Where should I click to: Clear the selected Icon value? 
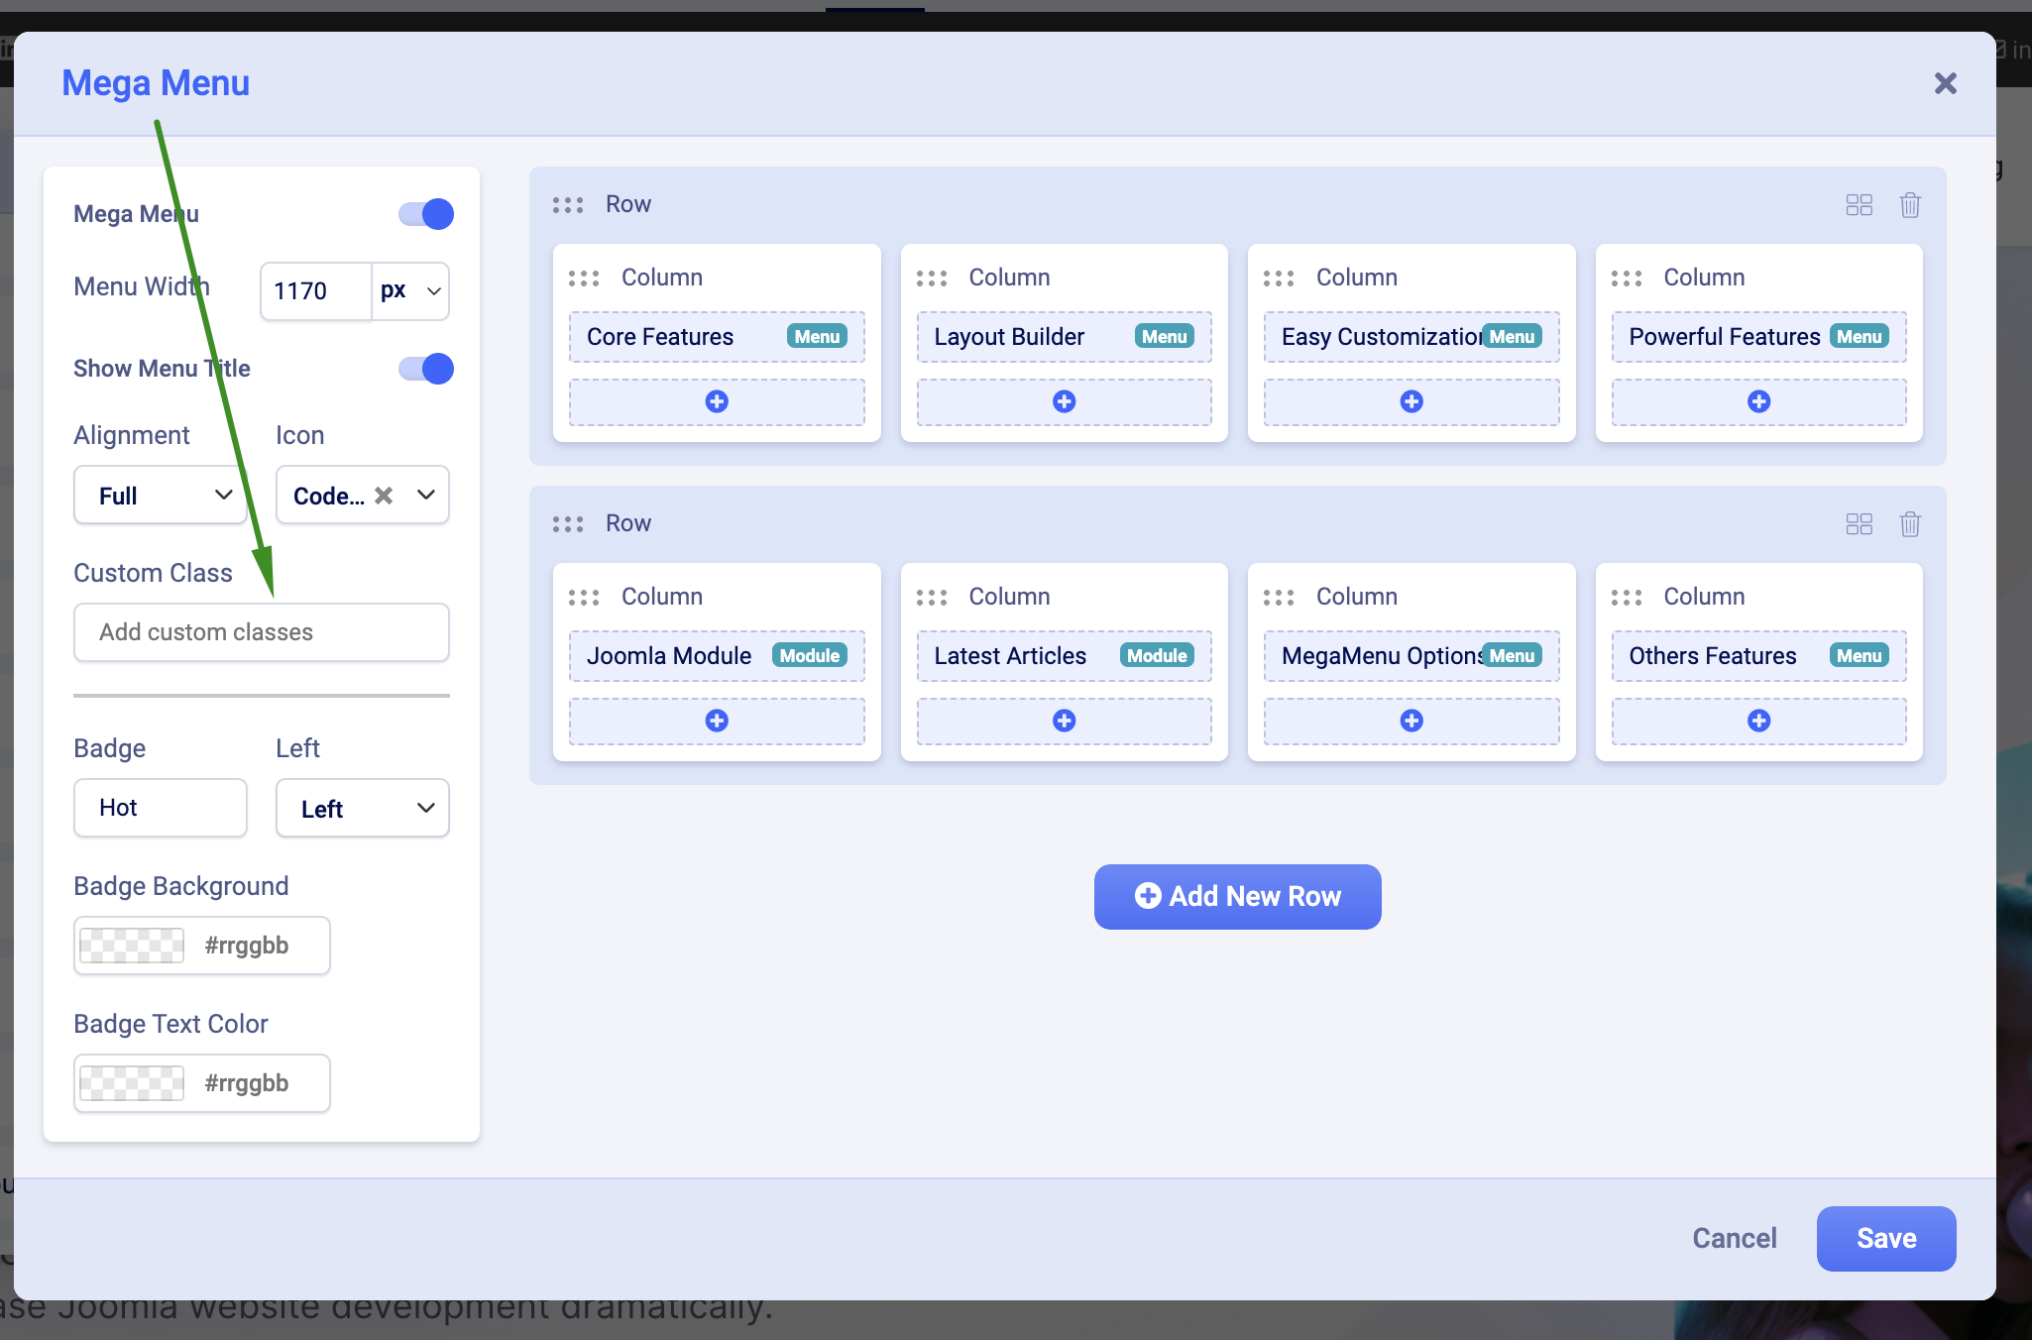(384, 496)
